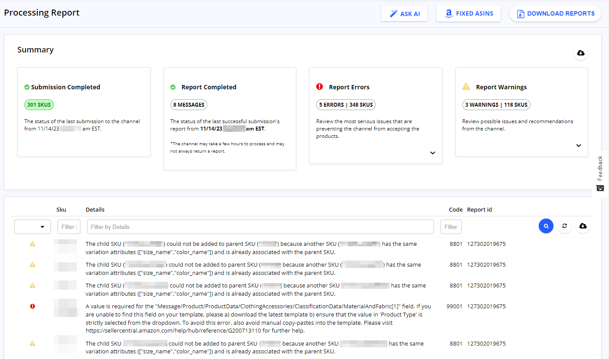Click the Code column filter field
This screenshot has height=359, width=609.
(x=451, y=227)
